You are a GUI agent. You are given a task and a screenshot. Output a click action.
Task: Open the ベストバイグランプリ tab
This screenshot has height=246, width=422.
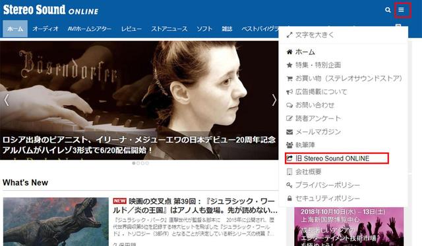click(x=260, y=28)
